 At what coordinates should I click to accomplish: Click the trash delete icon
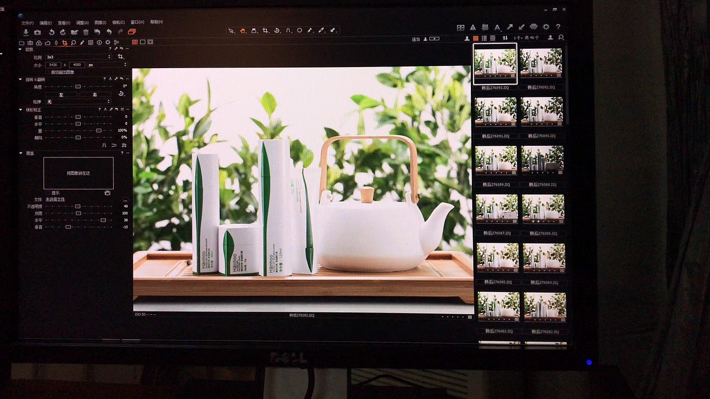tap(85, 32)
